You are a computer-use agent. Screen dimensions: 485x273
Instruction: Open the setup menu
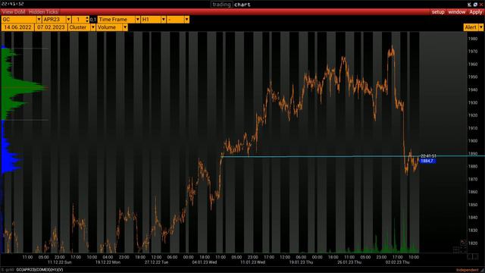(x=438, y=12)
